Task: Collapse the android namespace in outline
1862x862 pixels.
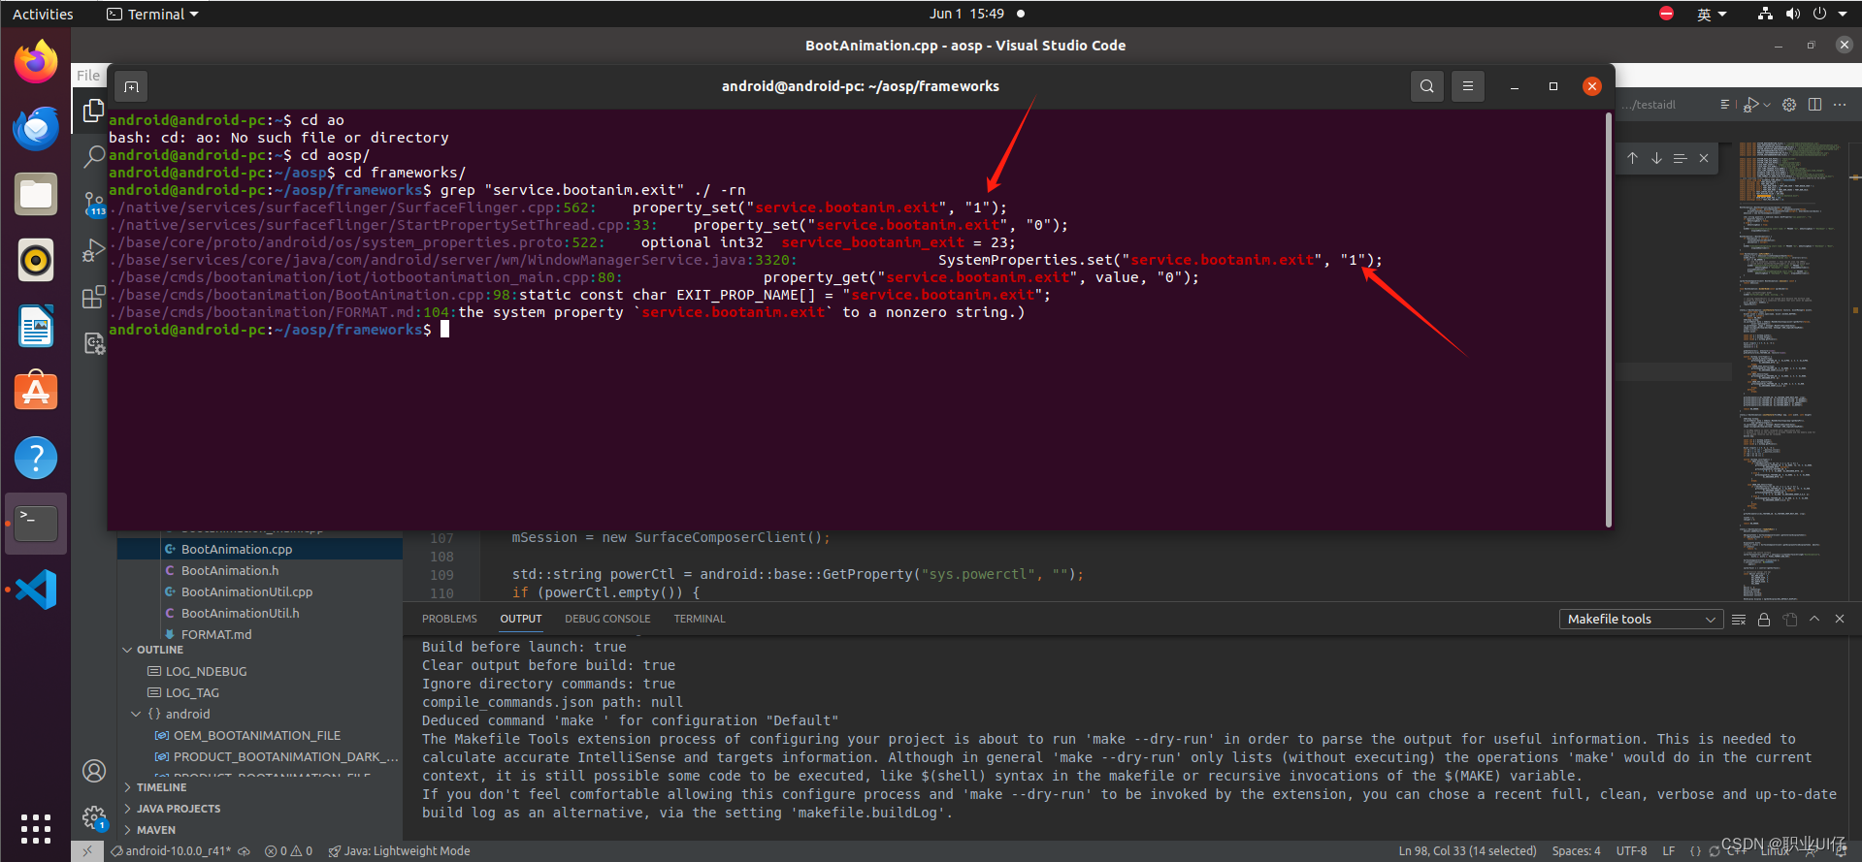Action: tap(136, 714)
